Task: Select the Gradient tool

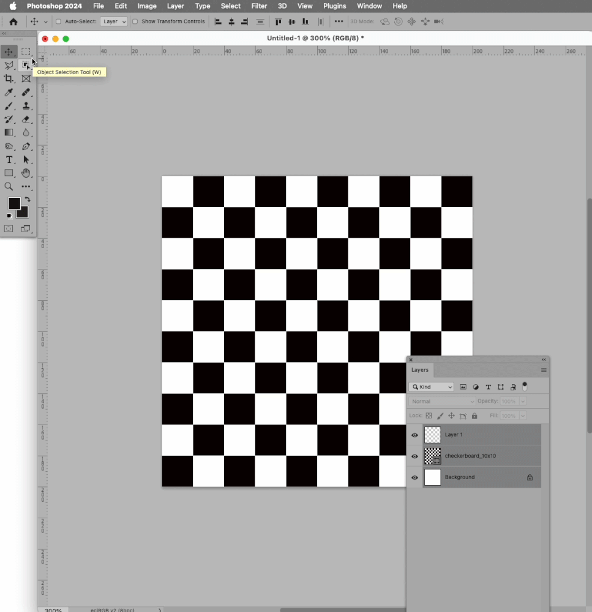Action: (x=9, y=133)
